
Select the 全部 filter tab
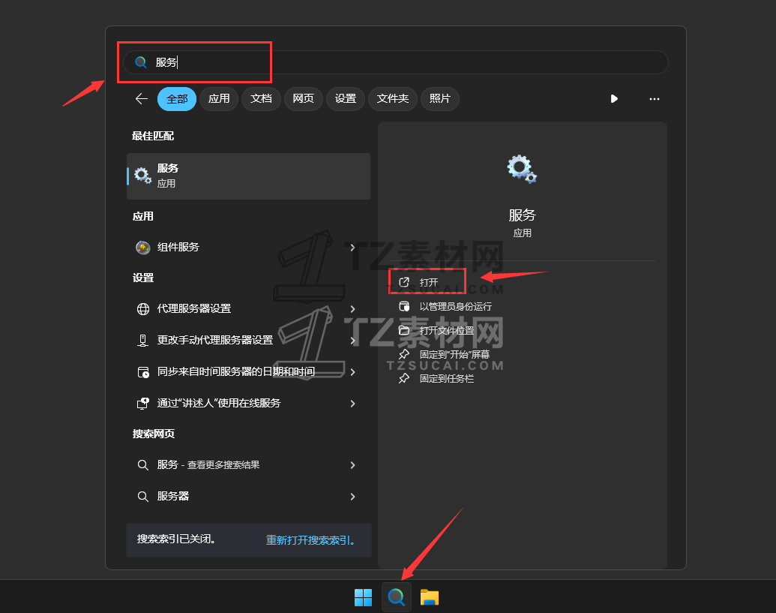177,99
